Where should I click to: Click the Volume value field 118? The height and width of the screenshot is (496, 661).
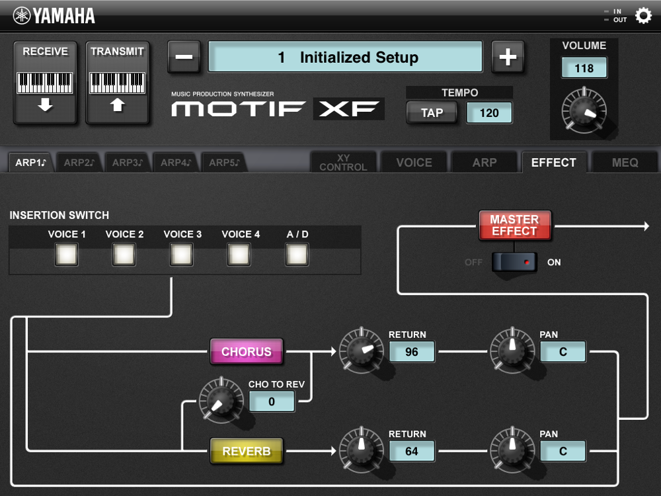coord(584,68)
